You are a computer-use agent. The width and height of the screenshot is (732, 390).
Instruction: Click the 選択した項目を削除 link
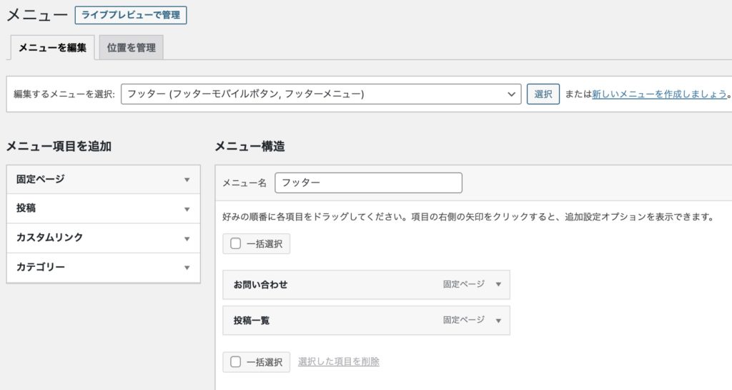338,362
